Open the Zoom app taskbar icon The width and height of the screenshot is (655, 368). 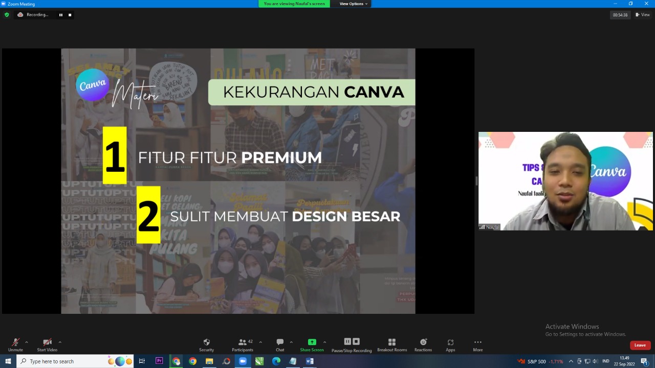tap(243, 361)
